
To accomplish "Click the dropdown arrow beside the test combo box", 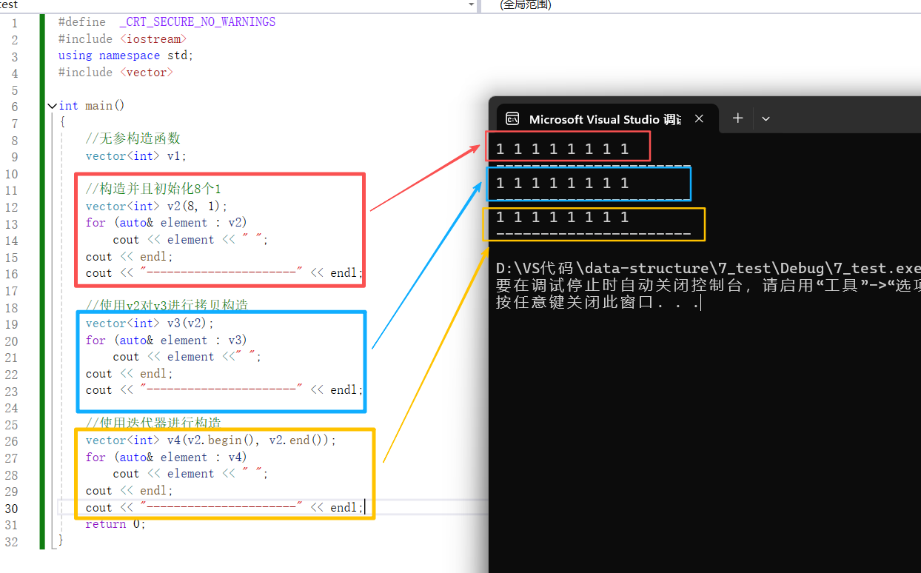I will coord(471,5).
